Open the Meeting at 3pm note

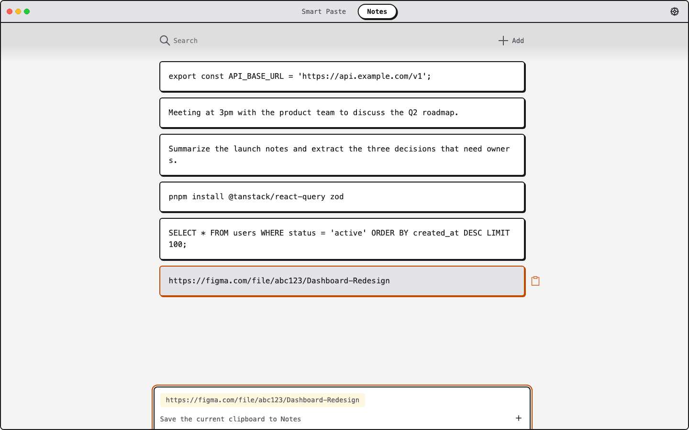(342, 113)
